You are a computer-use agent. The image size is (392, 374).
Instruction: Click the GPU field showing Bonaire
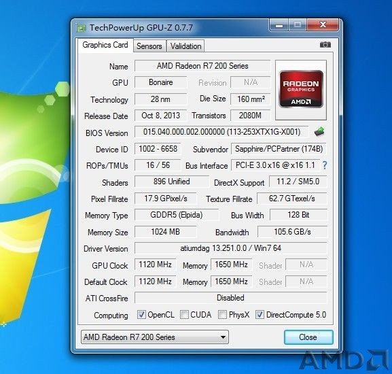pyautogui.click(x=161, y=82)
